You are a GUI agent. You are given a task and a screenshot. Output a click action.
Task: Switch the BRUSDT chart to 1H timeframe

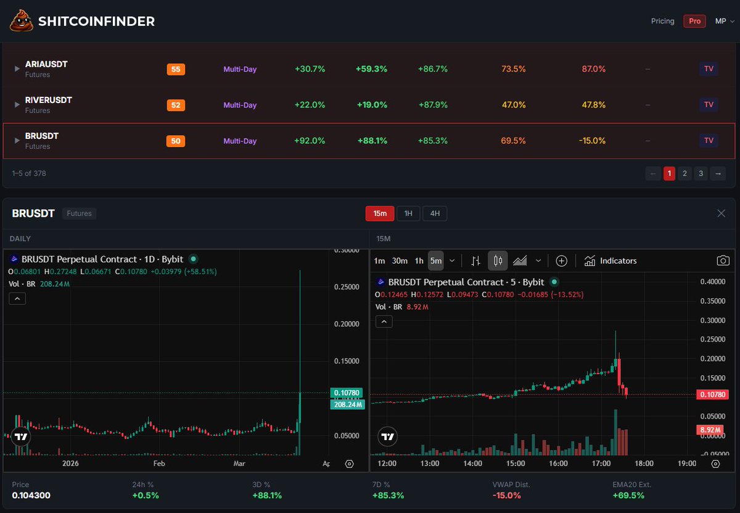[x=408, y=213]
